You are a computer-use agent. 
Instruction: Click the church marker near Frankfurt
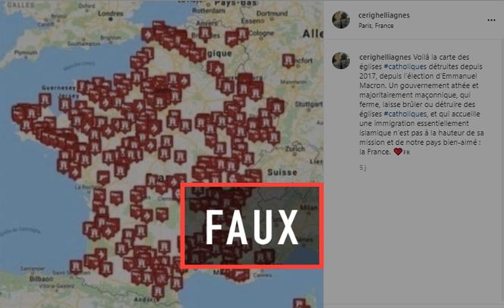[x=288, y=61]
